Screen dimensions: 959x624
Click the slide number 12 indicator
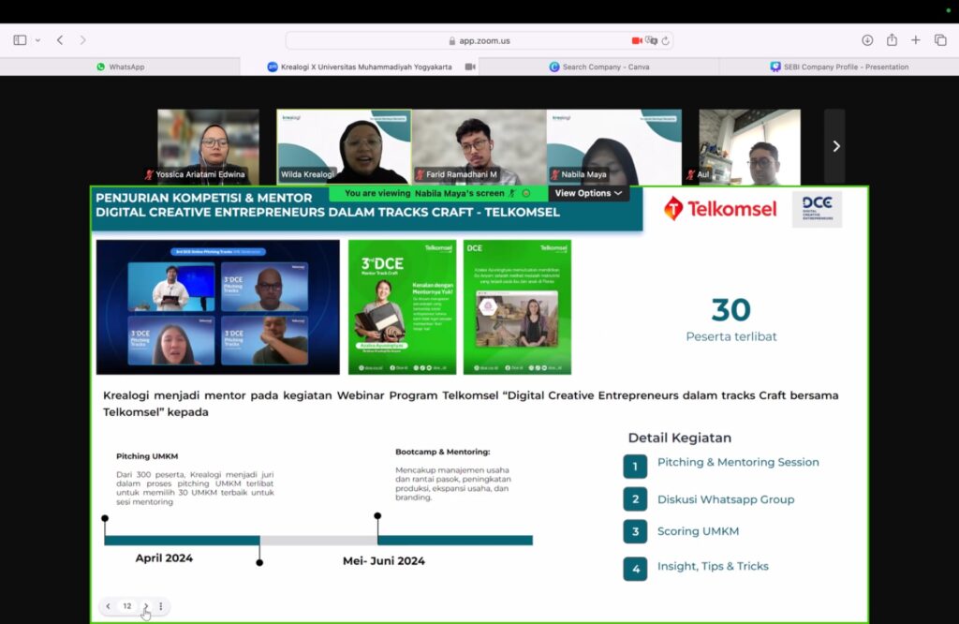coord(127,606)
